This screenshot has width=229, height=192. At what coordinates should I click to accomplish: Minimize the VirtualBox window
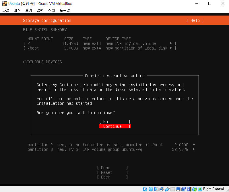coord(197,3)
